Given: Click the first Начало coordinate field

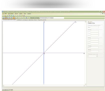Looking at the screenshot, I should (x=94, y=31).
